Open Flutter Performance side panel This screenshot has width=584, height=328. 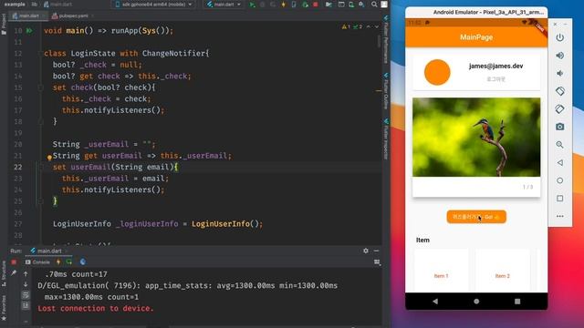pyautogui.click(x=386, y=39)
